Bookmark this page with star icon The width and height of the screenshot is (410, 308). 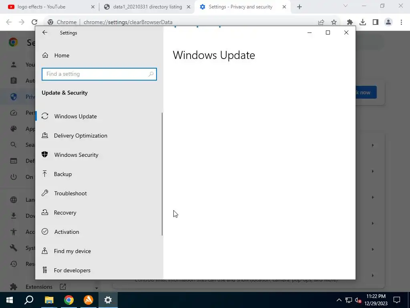coord(334,22)
